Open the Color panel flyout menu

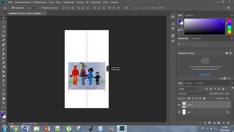232,15
